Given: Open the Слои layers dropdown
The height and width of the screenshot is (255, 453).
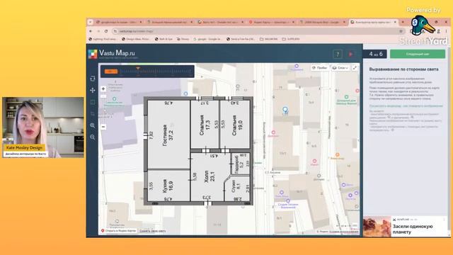Looking at the screenshot, I should [340, 68].
